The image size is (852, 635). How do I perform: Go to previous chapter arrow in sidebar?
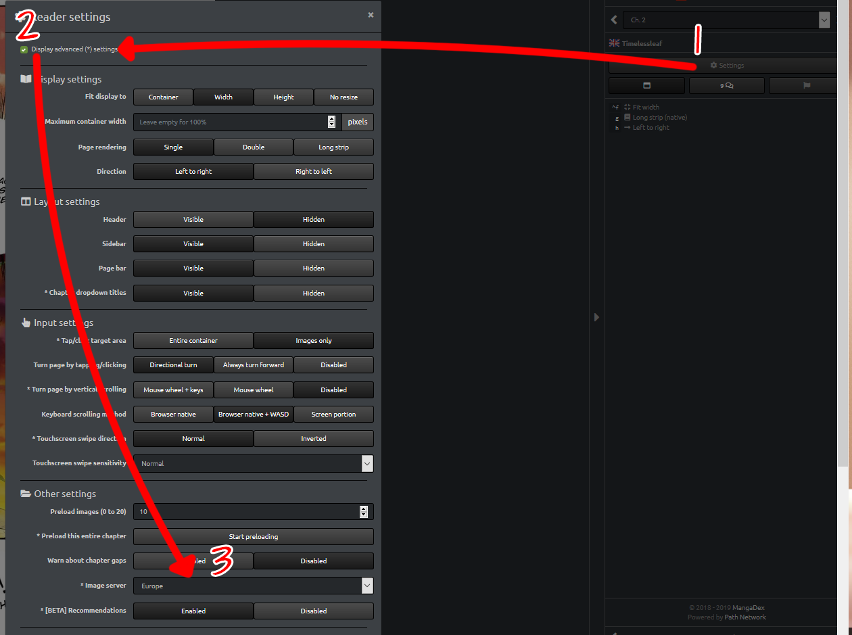click(x=614, y=20)
